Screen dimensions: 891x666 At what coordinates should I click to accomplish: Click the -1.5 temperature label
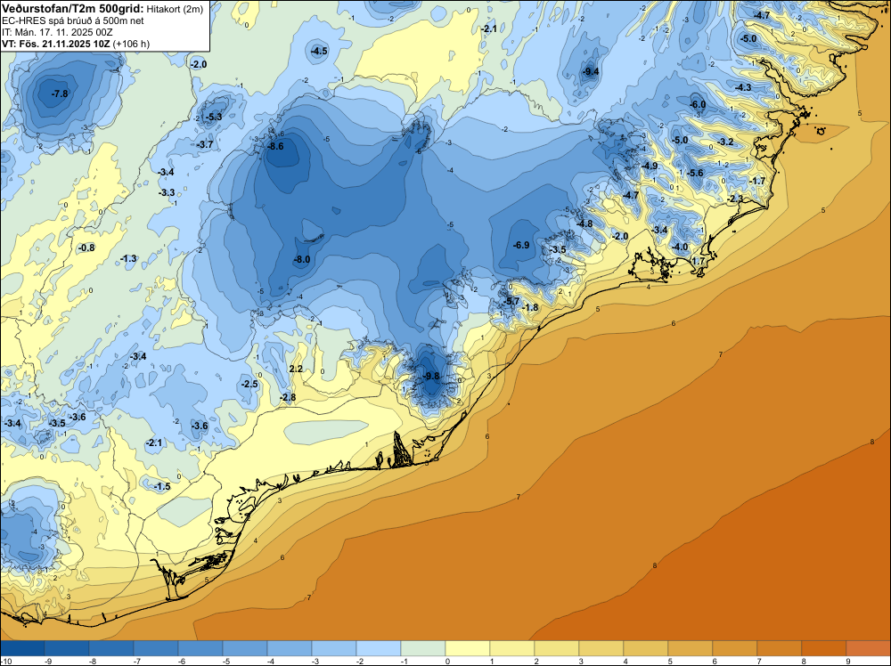tap(162, 486)
